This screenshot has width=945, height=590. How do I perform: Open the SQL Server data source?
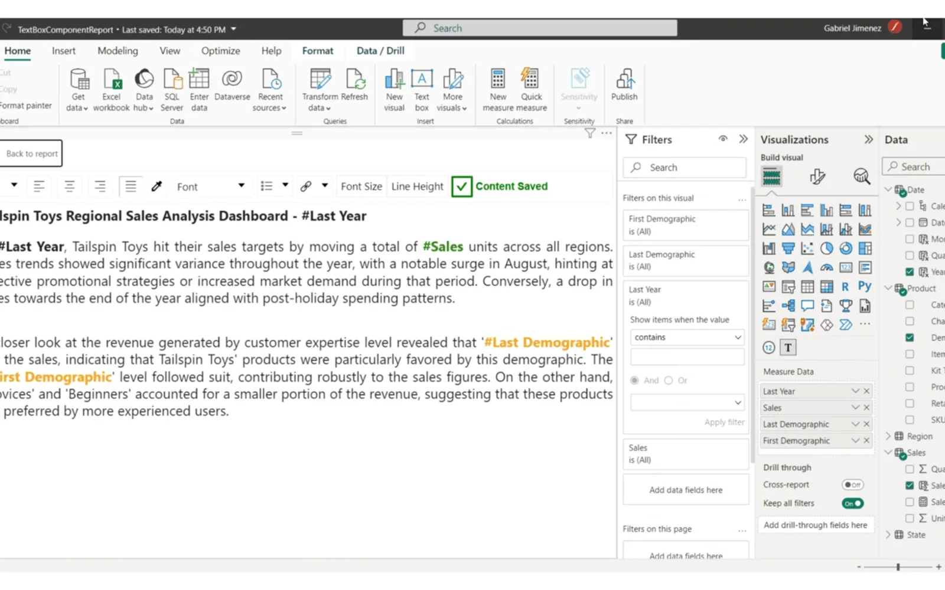pyautogui.click(x=172, y=90)
